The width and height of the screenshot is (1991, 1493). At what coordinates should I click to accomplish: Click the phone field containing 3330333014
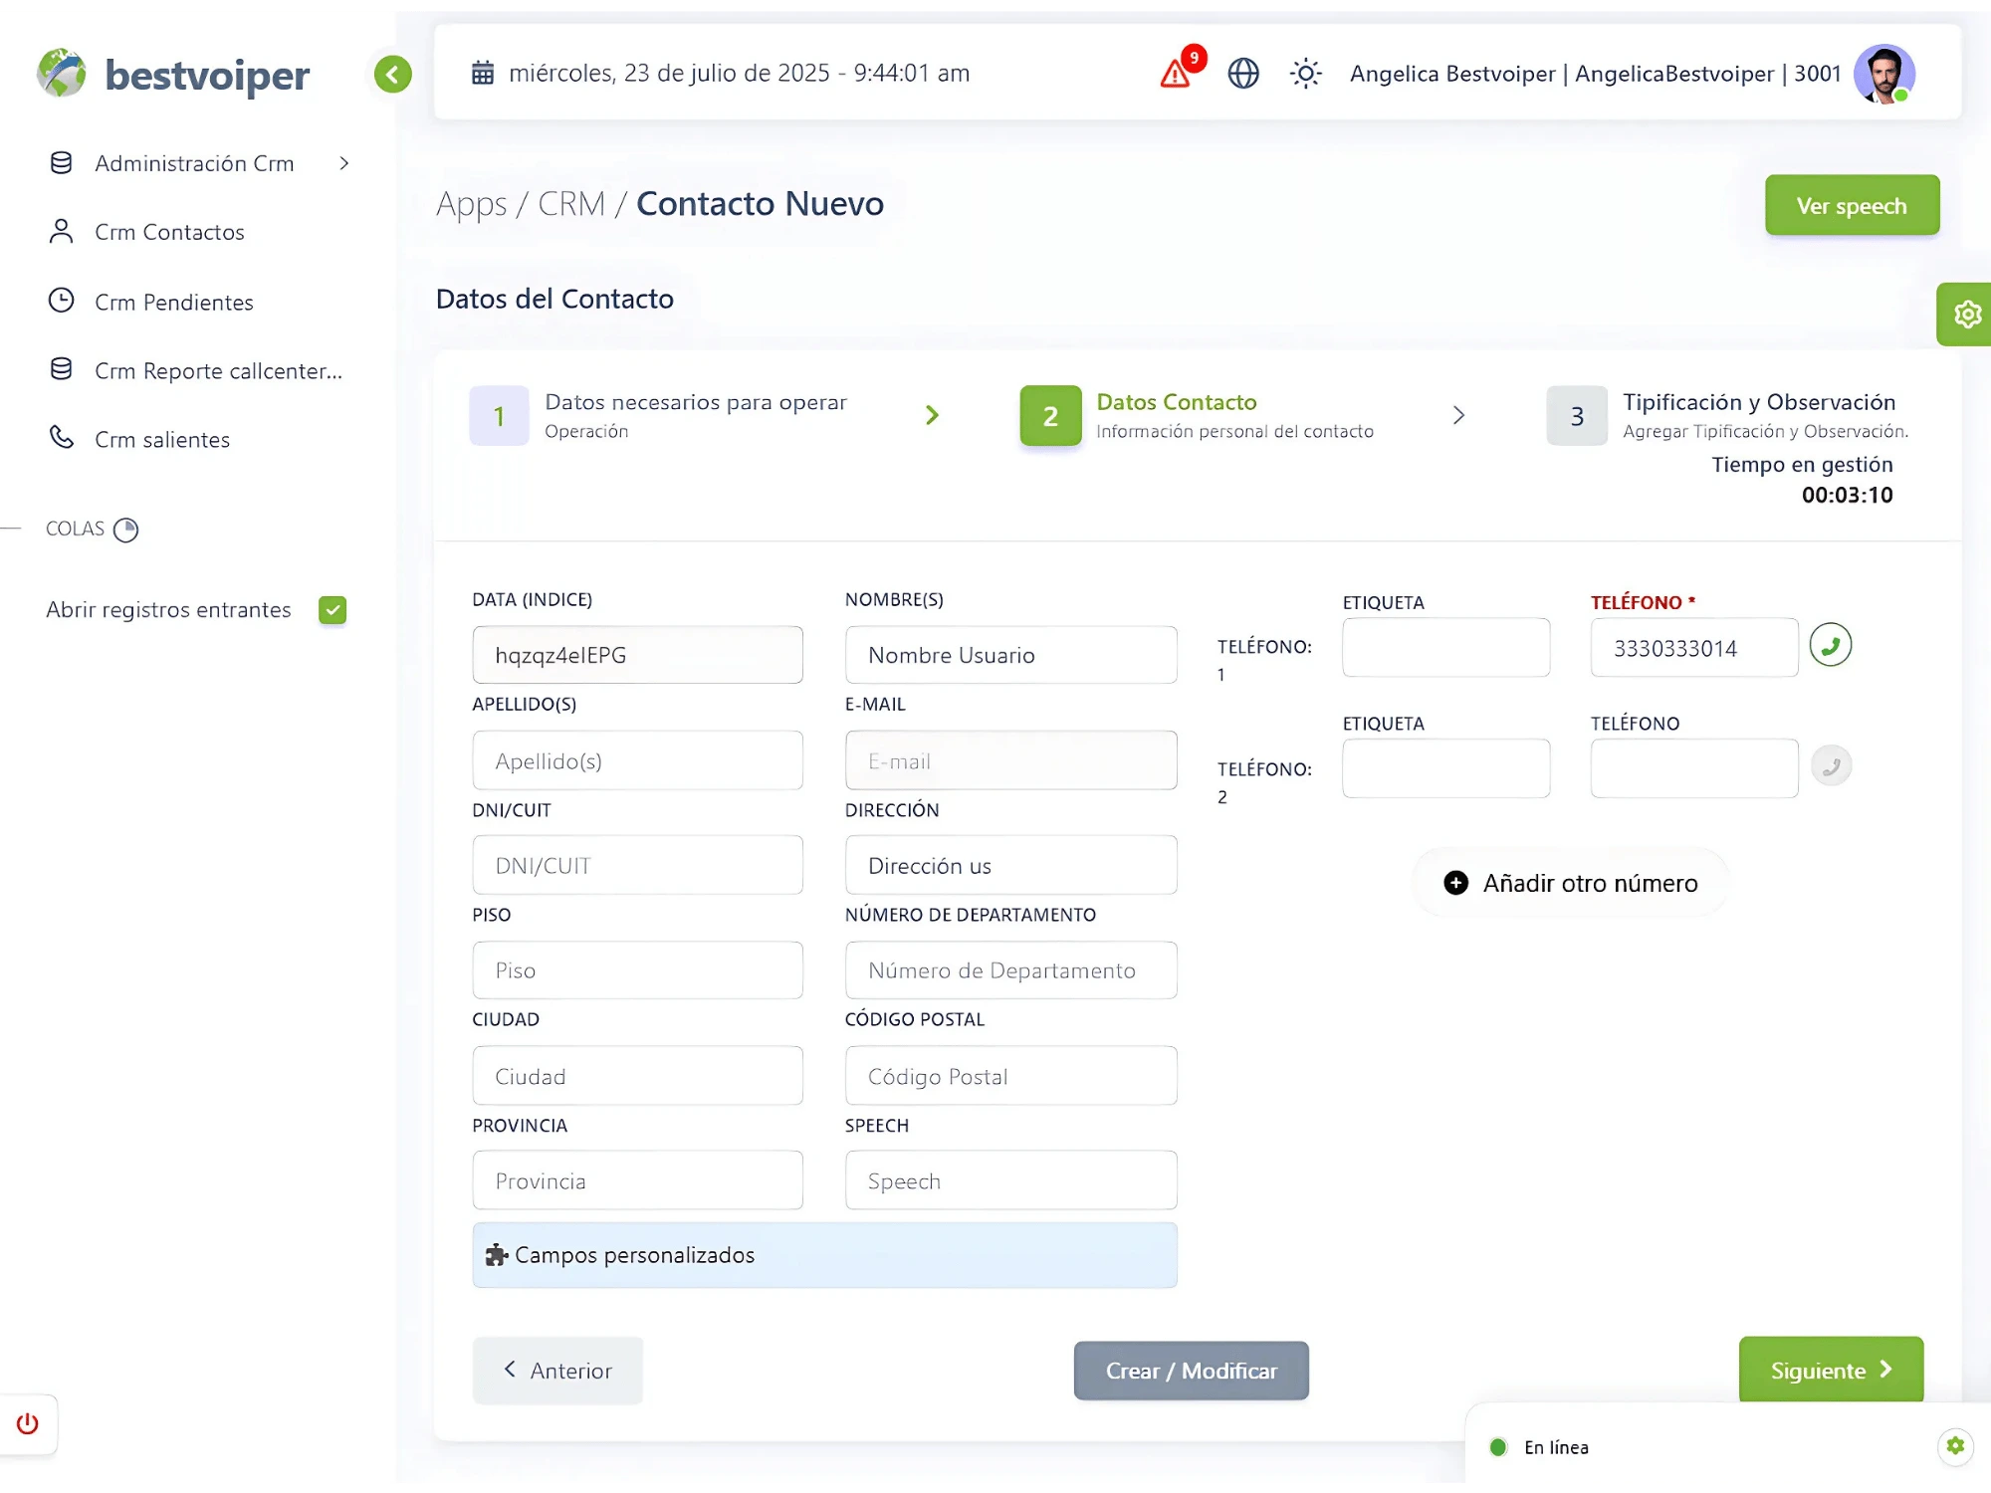tap(1694, 648)
